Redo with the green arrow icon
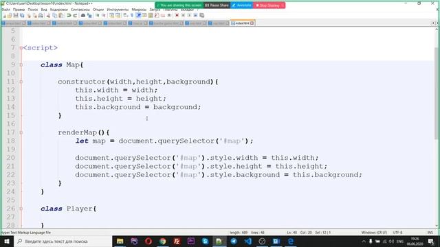 tap(75, 15)
